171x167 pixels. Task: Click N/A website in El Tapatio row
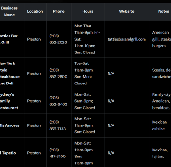click(x=111, y=153)
